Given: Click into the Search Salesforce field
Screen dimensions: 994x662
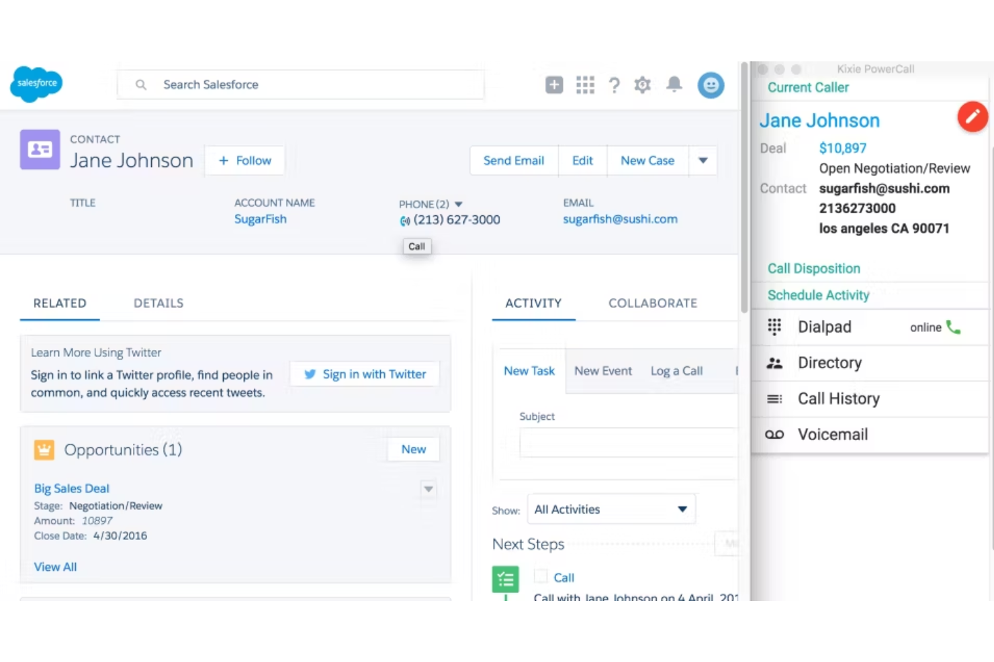Looking at the screenshot, I should (x=300, y=85).
